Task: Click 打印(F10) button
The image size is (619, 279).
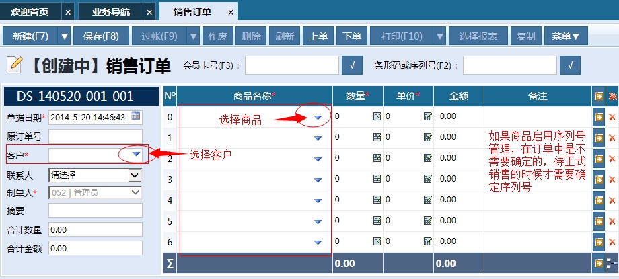Action: (x=402, y=36)
